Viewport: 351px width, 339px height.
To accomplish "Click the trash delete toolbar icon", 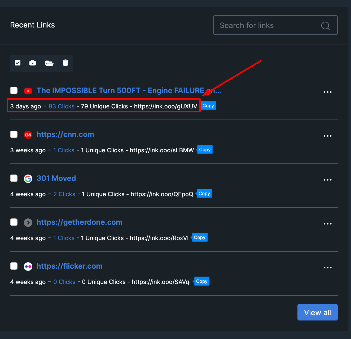I will click(65, 63).
